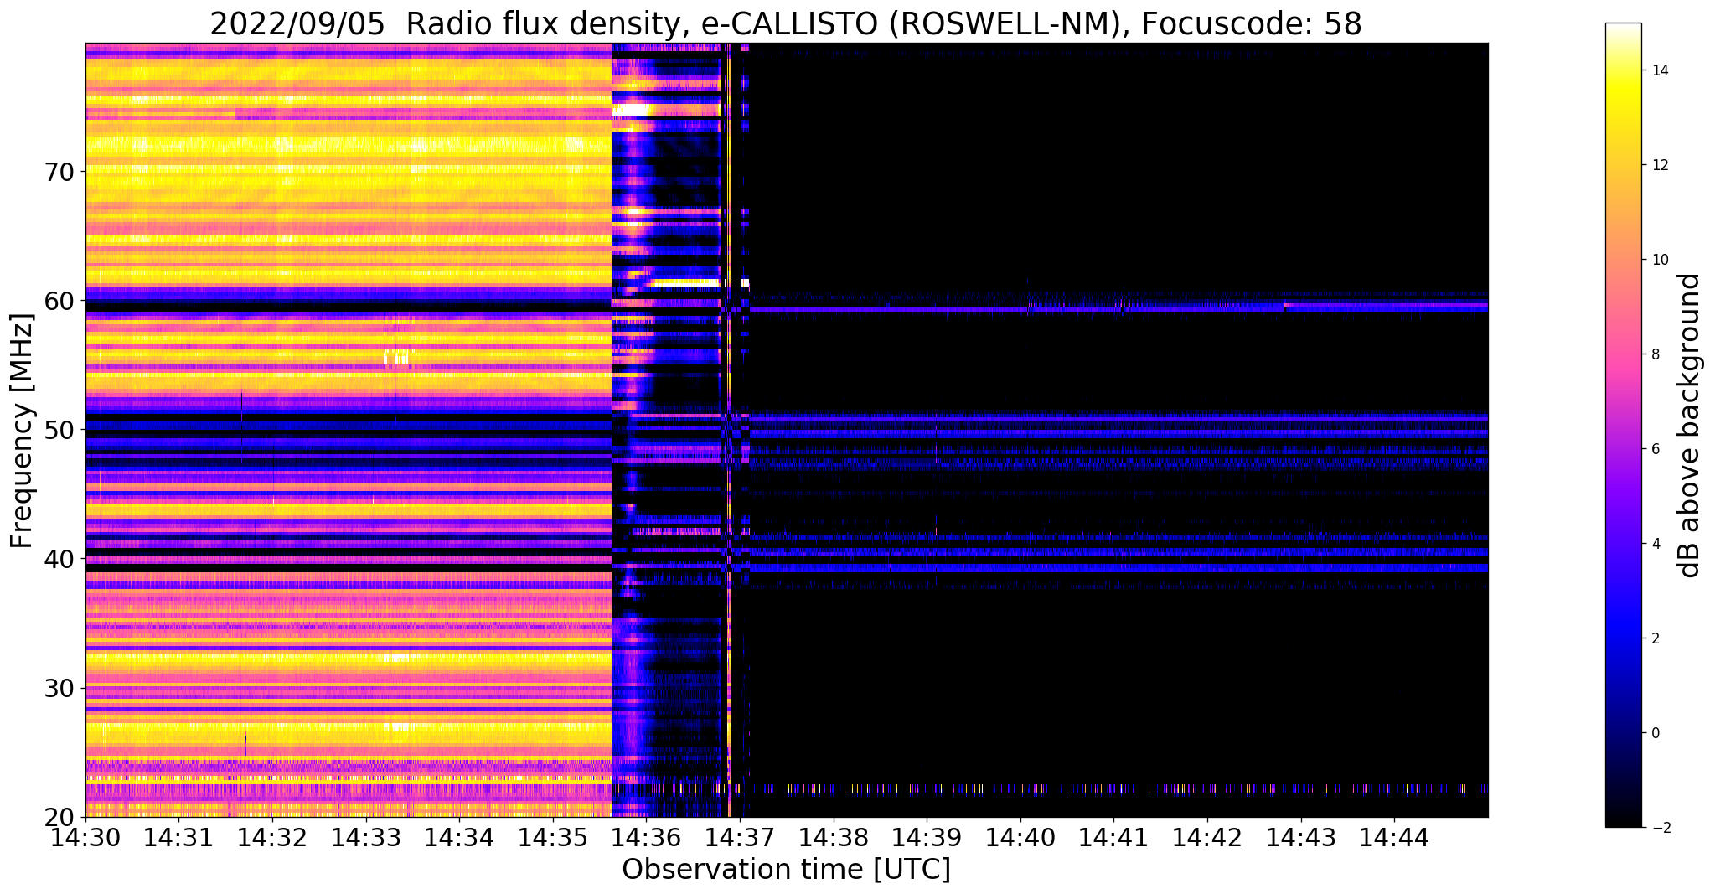Click the 14:44 time tick label
The width and height of the screenshot is (1715, 894).
tap(1394, 836)
